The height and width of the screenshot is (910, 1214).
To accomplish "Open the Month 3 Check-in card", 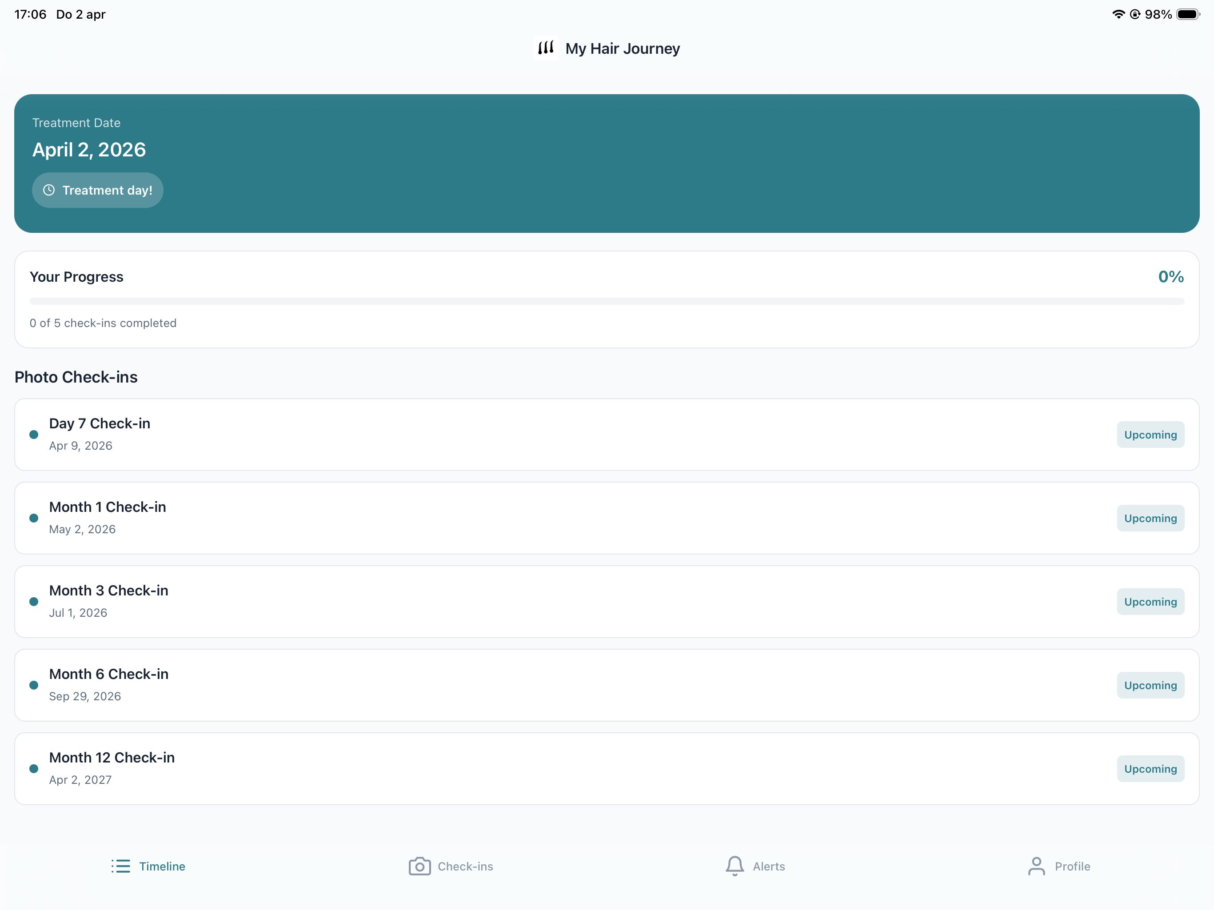I will (x=607, y=602).
